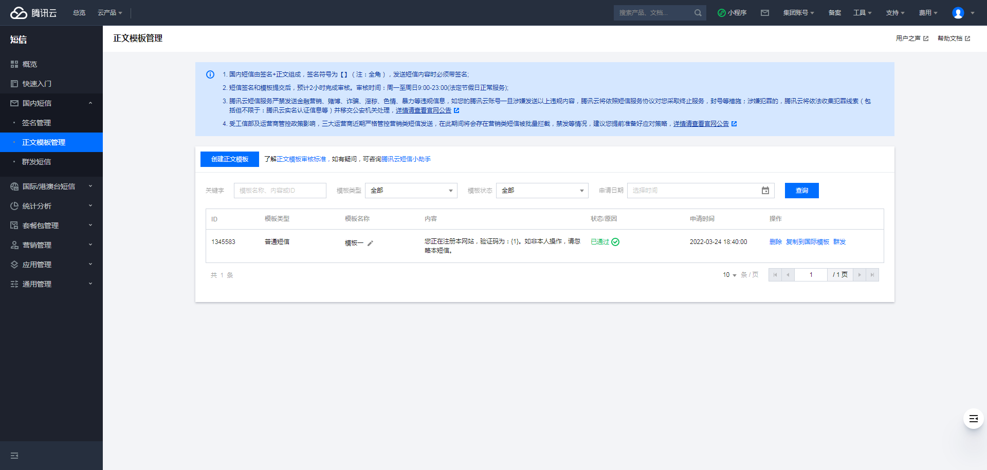Open 快速入门 in the sidebar

pyautogui.click(x=51, y=84)
